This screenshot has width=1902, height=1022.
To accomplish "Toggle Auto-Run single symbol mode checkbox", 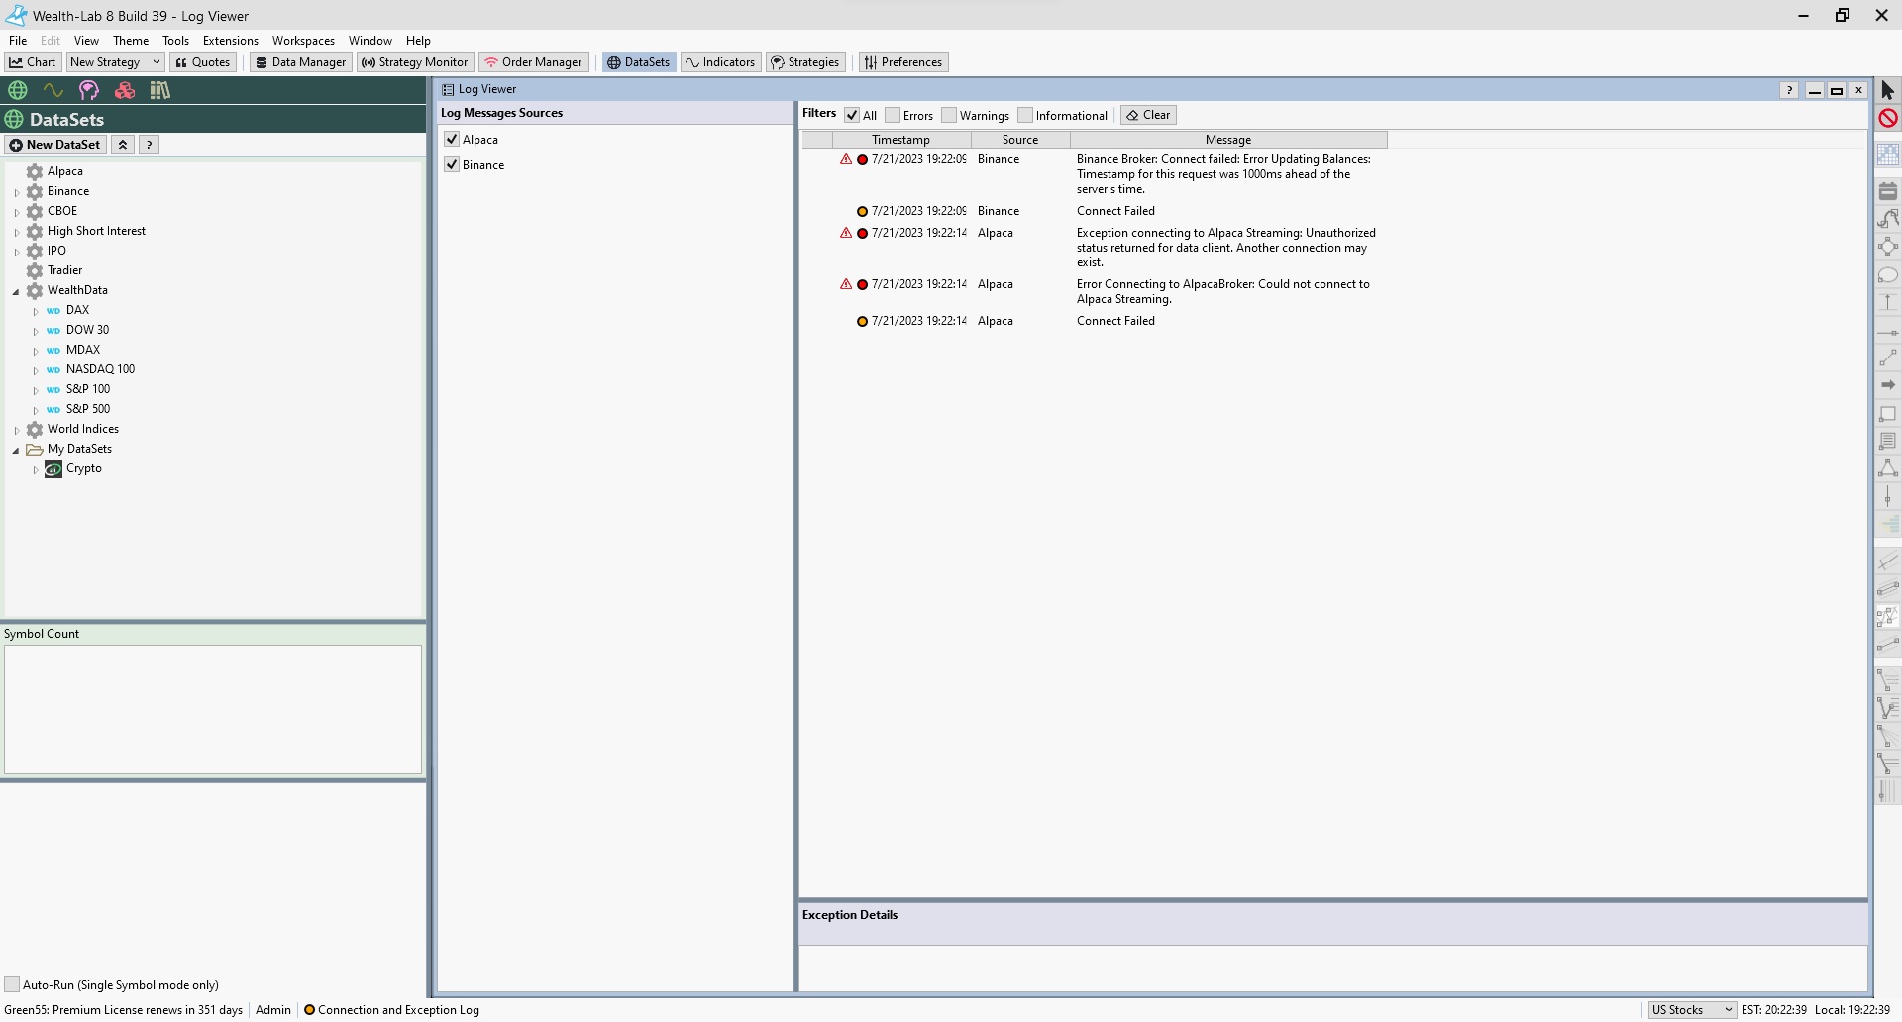I will [12, 984].
